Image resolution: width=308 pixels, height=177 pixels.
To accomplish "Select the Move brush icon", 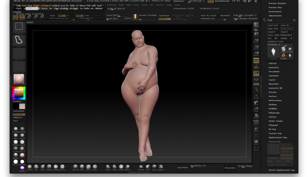I will coord(42,167).
